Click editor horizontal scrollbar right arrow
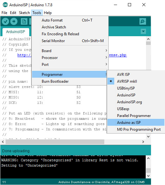The height and width of the screenshot is (185, 165). [143, 142]
